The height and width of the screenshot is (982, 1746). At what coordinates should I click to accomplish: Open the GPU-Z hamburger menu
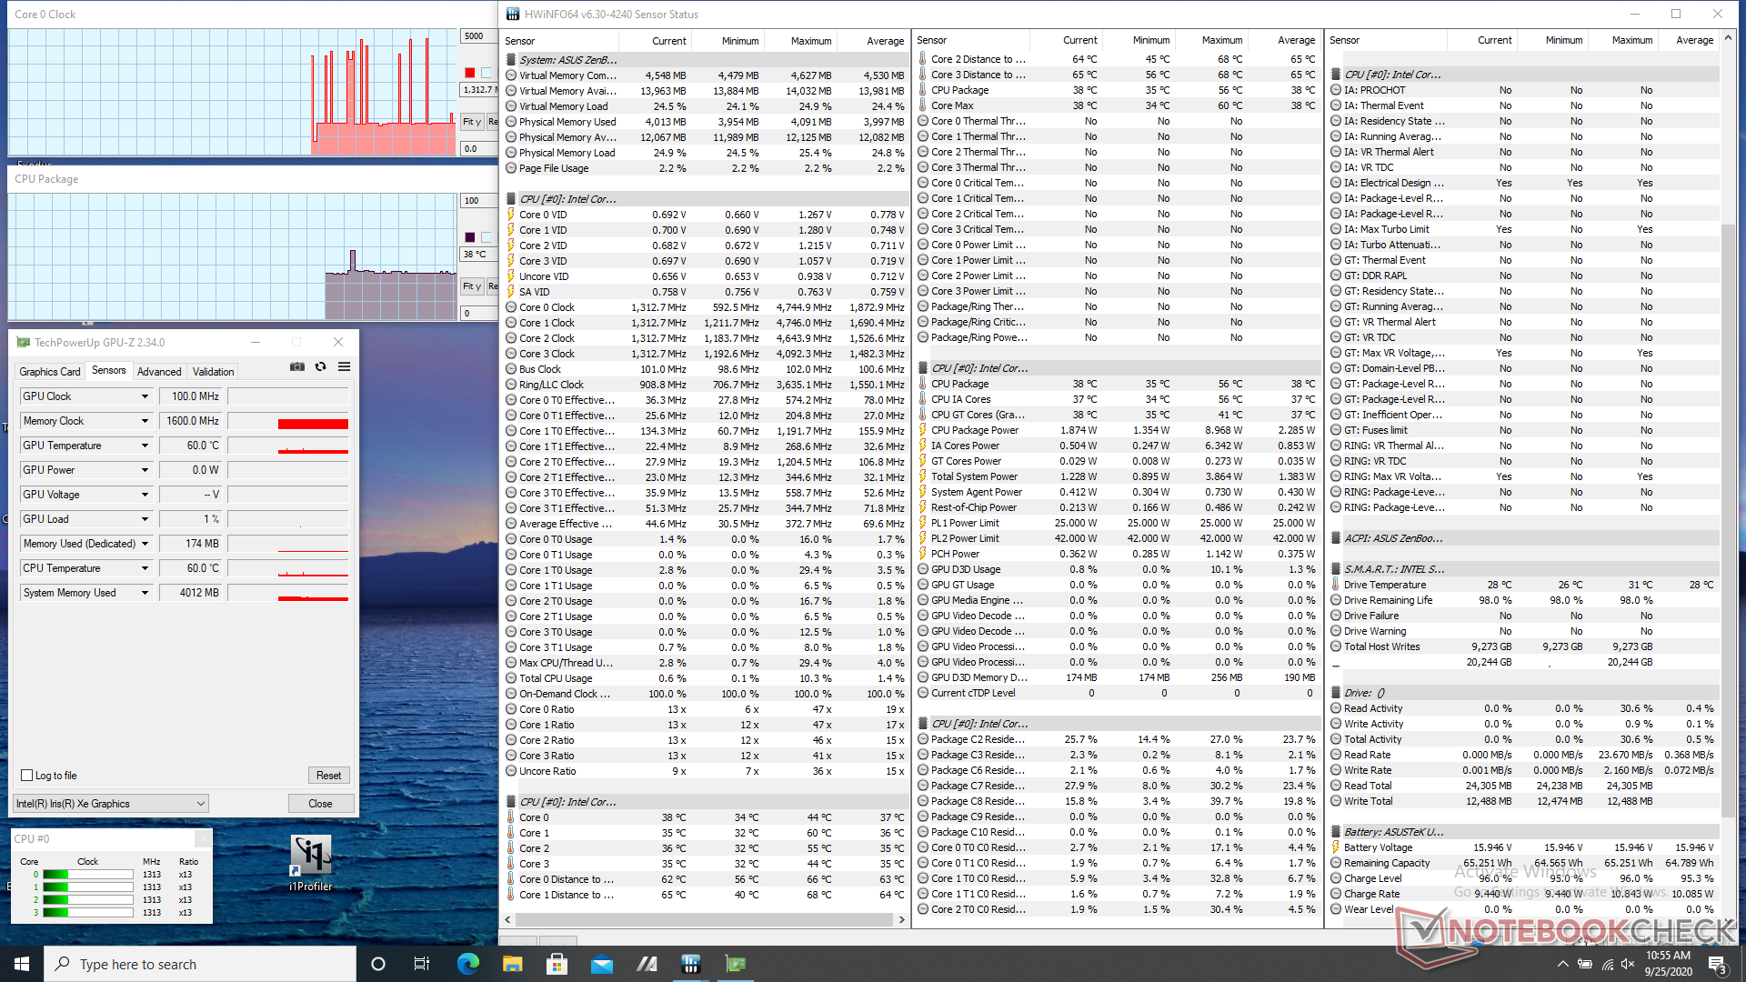[x=344, y=366]
